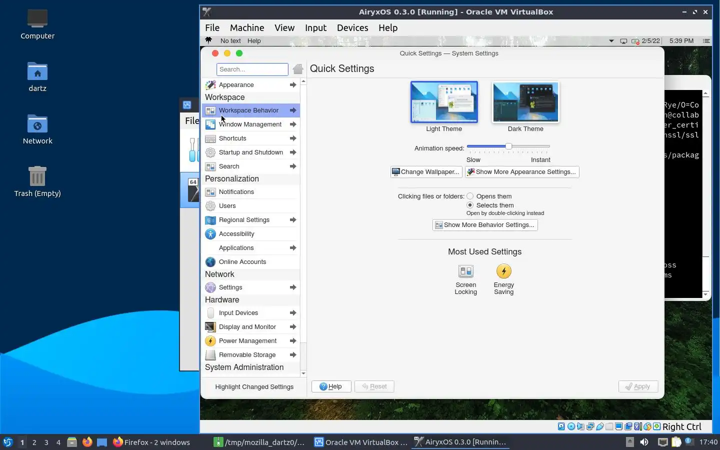Adjust the Animation speed slider handle
The width and height of the screenshot is (720, 450).
coord(508,146)
